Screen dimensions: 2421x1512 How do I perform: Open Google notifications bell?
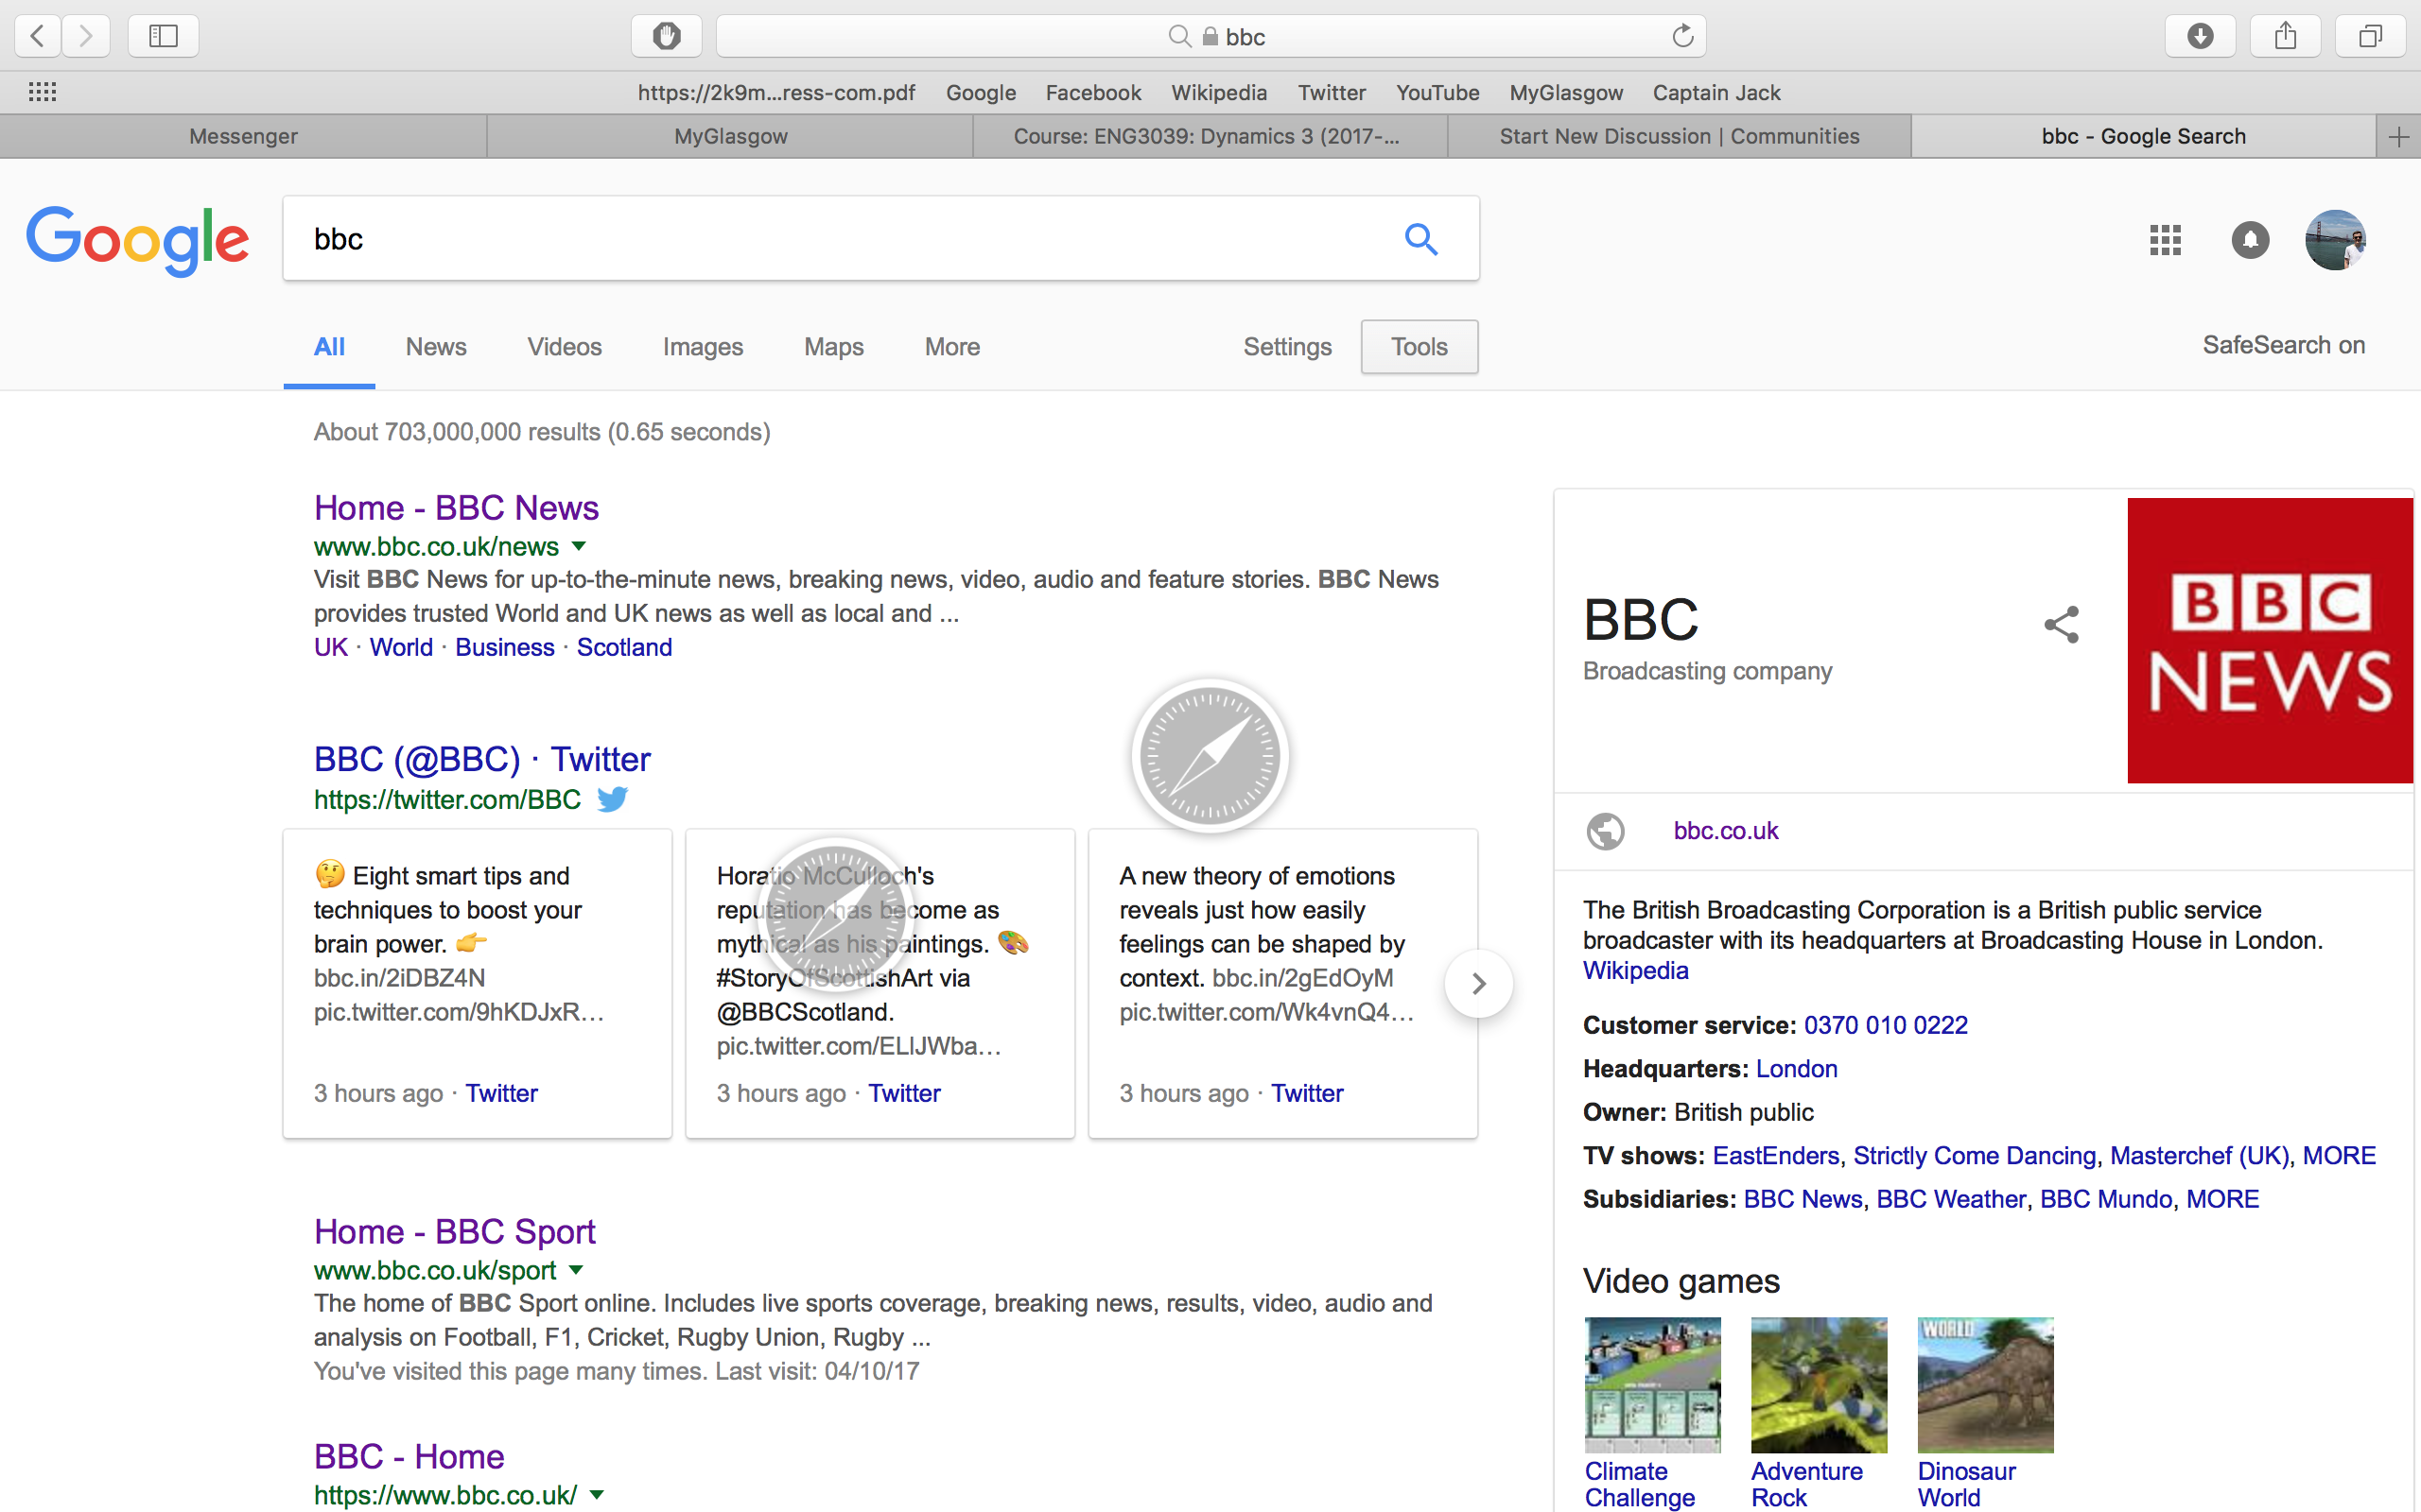[2250, 240]
